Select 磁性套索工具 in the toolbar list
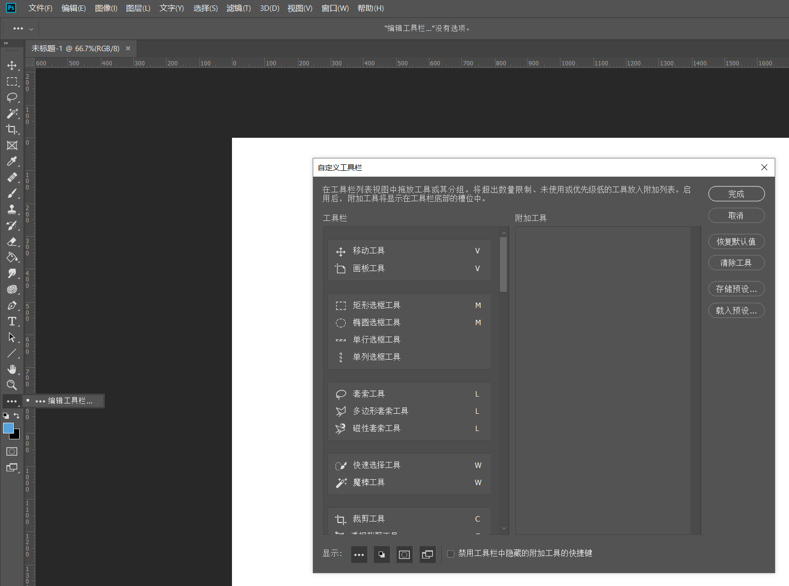Screen dimensions: 789x586 click(376, 429)
